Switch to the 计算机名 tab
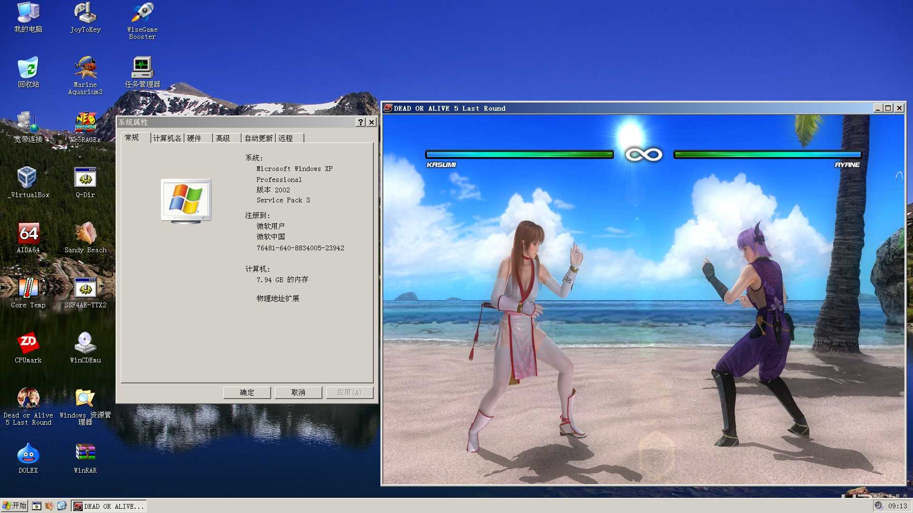 pyautogui.click(x=167, y=138)
